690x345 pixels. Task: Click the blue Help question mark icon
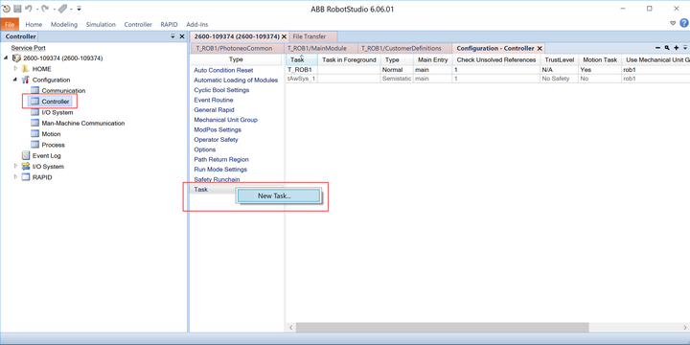coord(684,23)
